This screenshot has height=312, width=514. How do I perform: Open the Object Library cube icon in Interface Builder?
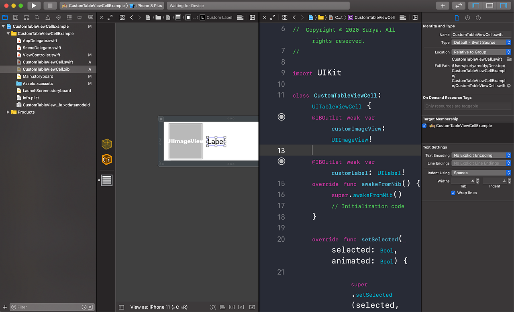pos(106,144)
